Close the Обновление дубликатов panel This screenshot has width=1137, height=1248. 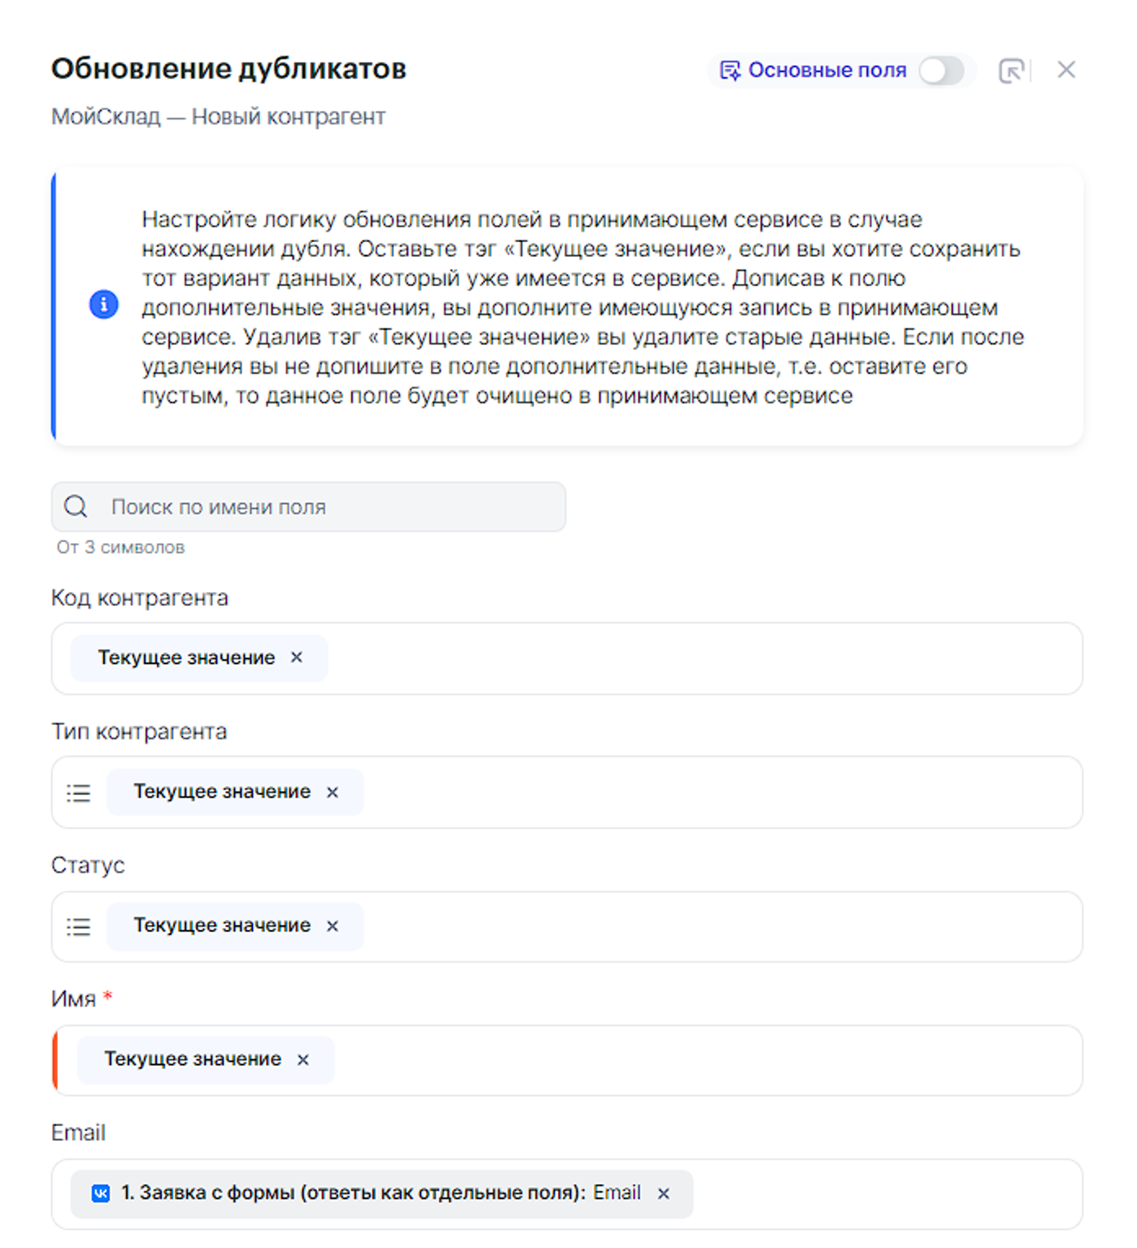coord(1066,70)
